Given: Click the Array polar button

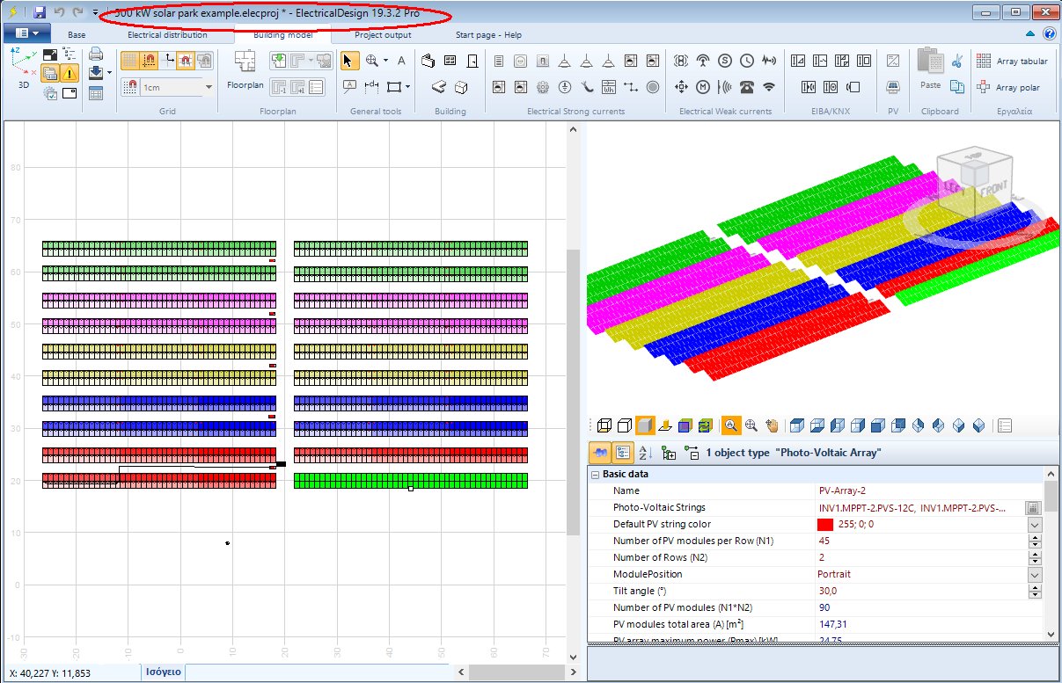Looking at the screenshot, I should pos(1012,86).
